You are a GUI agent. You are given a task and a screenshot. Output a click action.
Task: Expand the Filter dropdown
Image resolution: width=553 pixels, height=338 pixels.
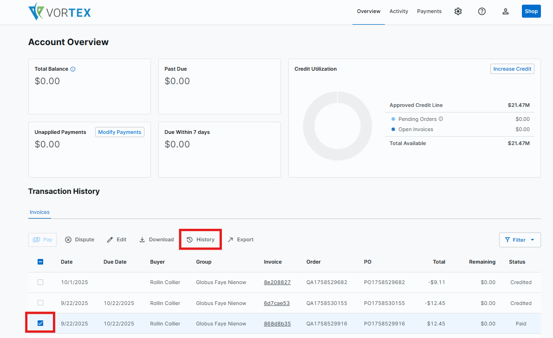click(520, 240)
